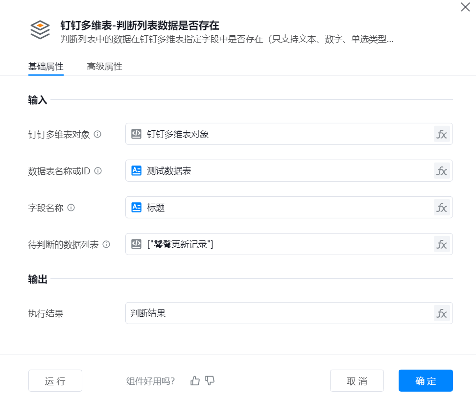
Task: Close the dialog with the X button
Action: 465,7
